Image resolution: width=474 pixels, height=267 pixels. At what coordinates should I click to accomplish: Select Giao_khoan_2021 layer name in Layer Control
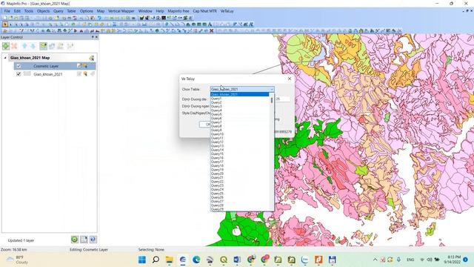point(48,74)
